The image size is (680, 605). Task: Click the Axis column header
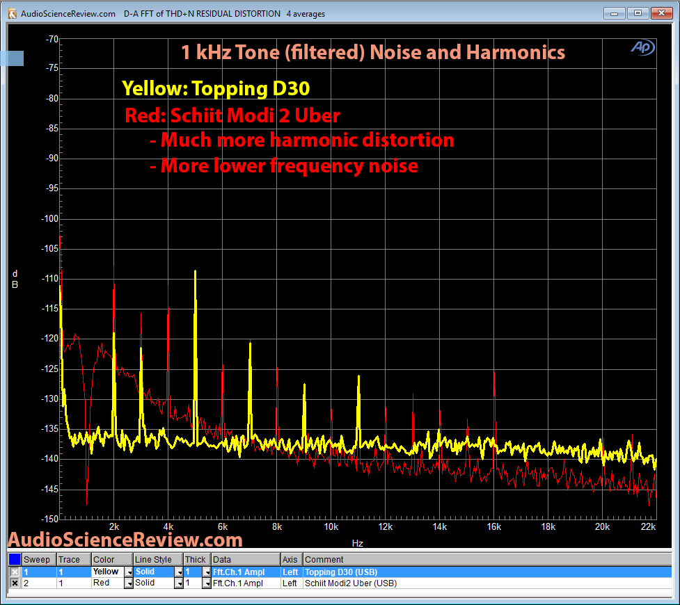pyautogui.click(x=292, y=560)
